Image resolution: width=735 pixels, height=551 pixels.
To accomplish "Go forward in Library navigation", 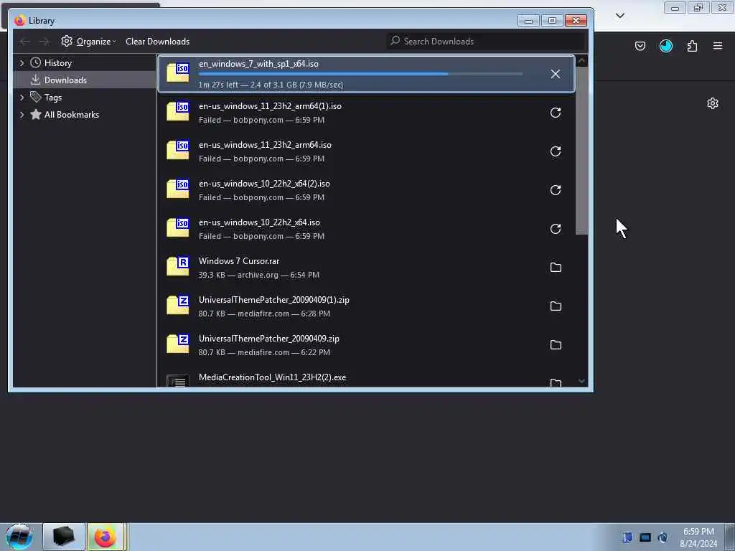I will coord(44,42).
